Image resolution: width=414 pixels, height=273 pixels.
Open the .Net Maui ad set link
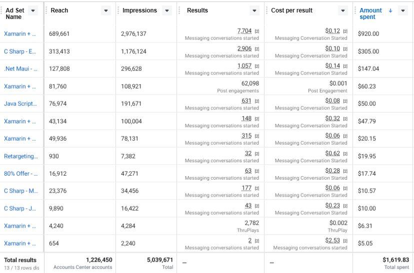(20, 69)
